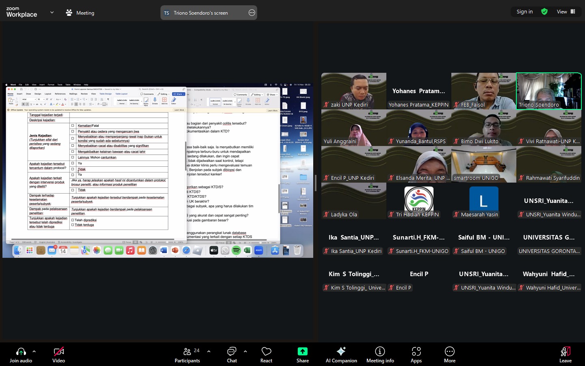
Task: Open the More options menu
Action: coord(449,352)
